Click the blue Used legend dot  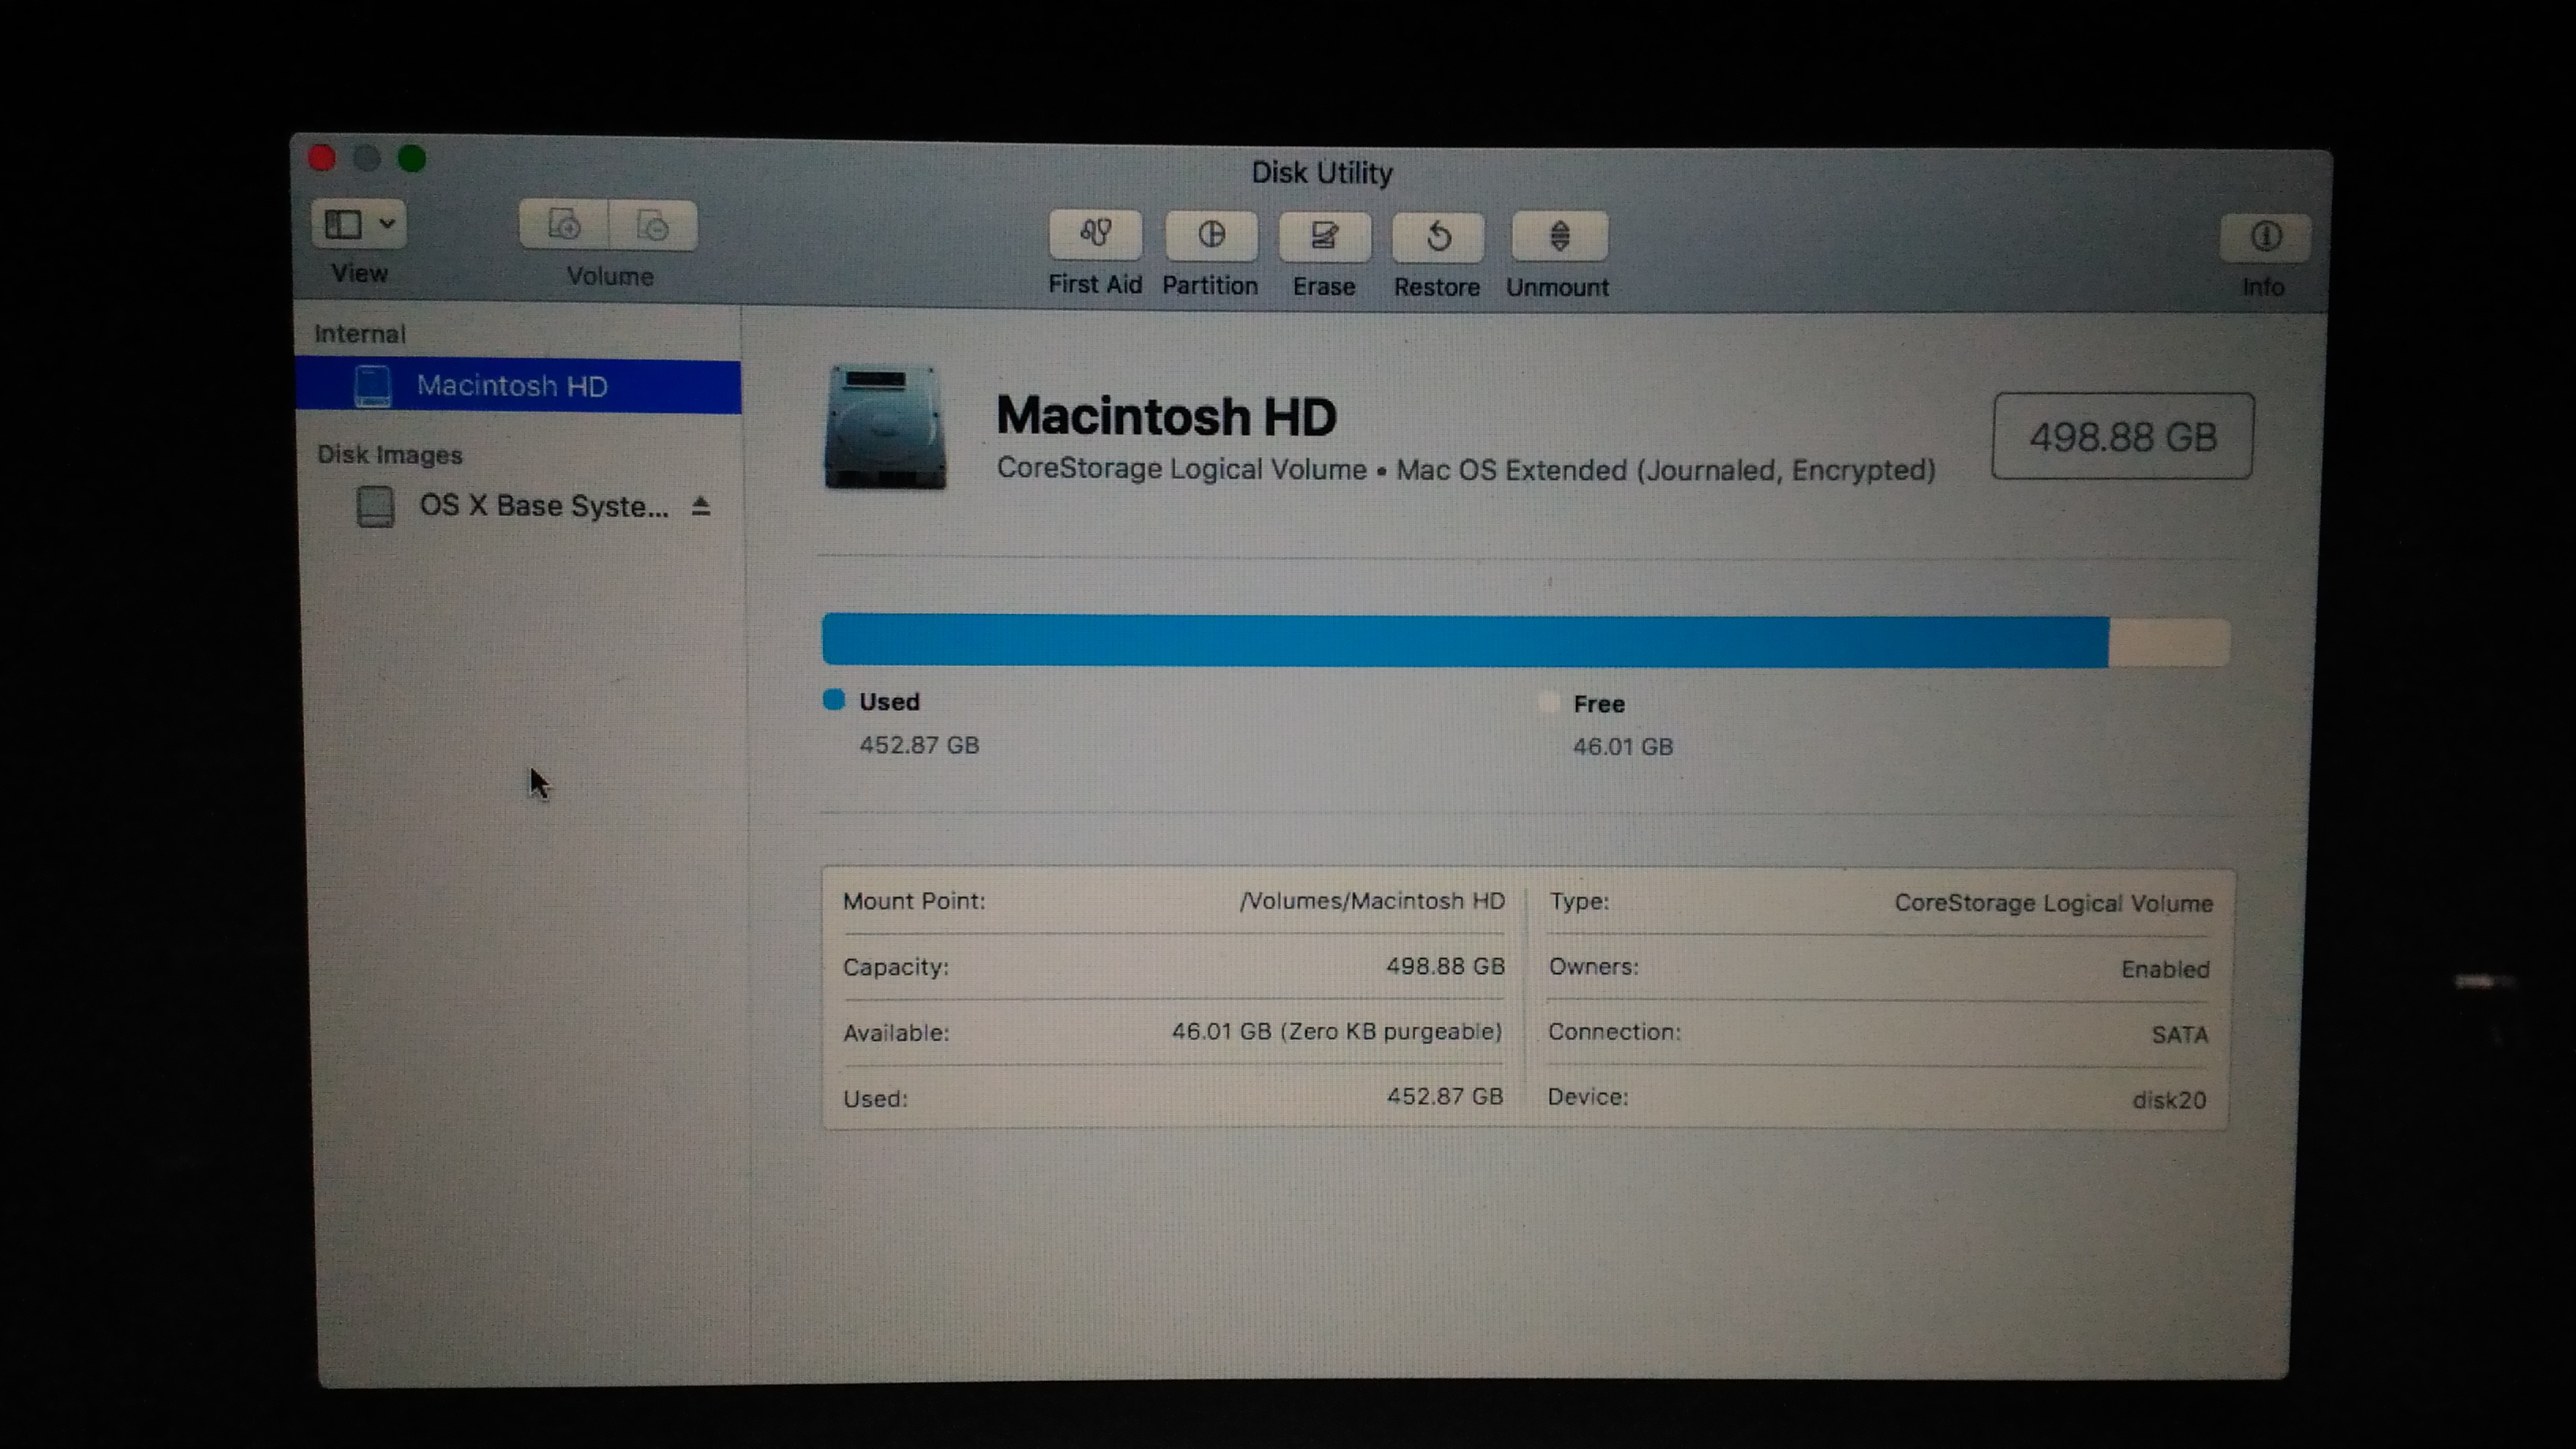tap(834, 700)
